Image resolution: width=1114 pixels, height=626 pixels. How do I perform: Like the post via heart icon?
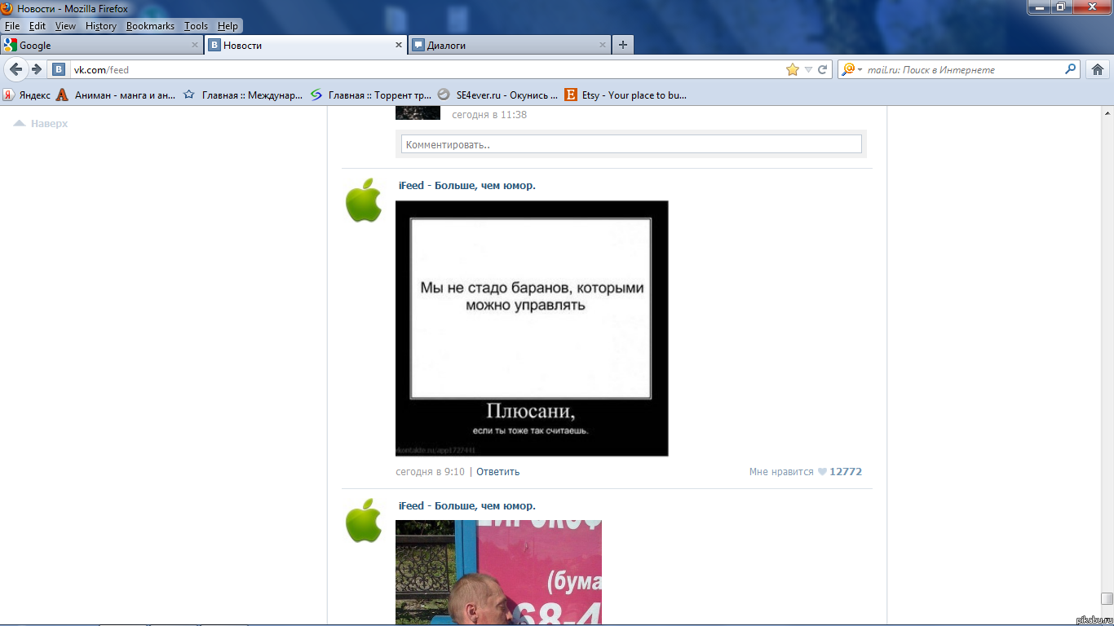click(x=822, y=472)
